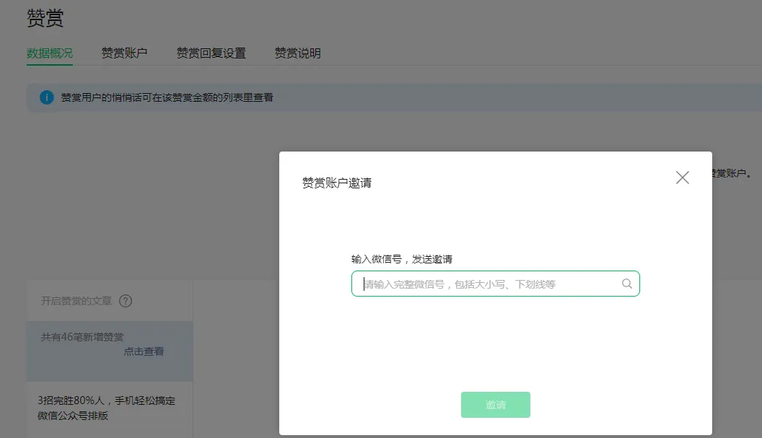Click the info icon on the notice banner

pyautogui.click(x=46, y=97)
